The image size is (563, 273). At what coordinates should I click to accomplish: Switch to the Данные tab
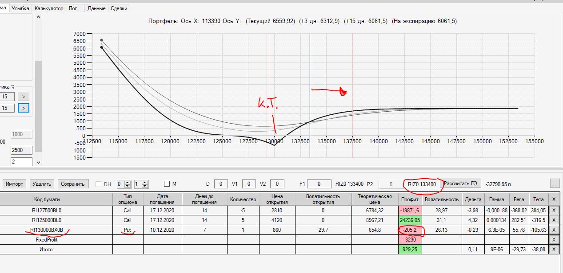point(96,8)
